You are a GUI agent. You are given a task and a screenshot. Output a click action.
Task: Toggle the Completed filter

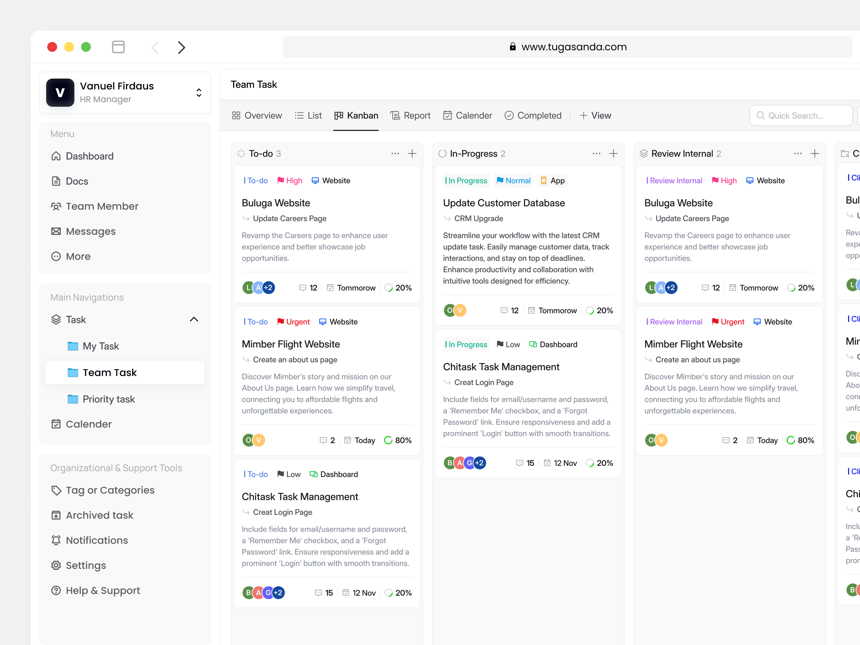click(x=533, y=115)
